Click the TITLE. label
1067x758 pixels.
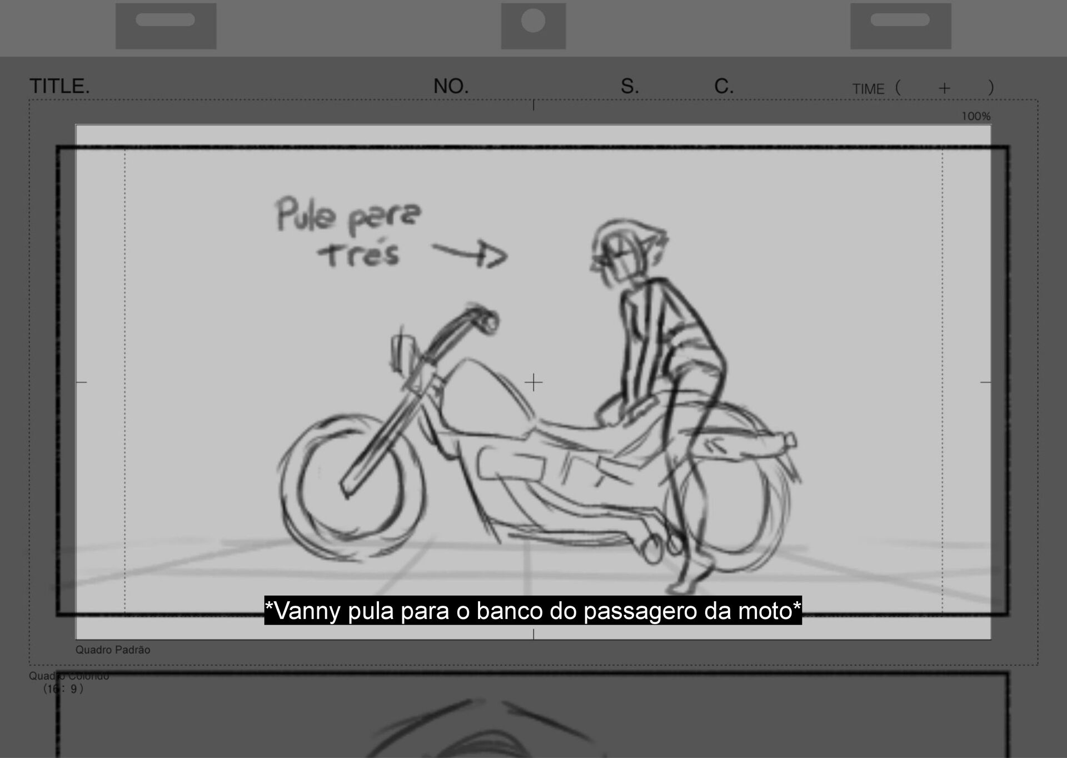point(59,86)
